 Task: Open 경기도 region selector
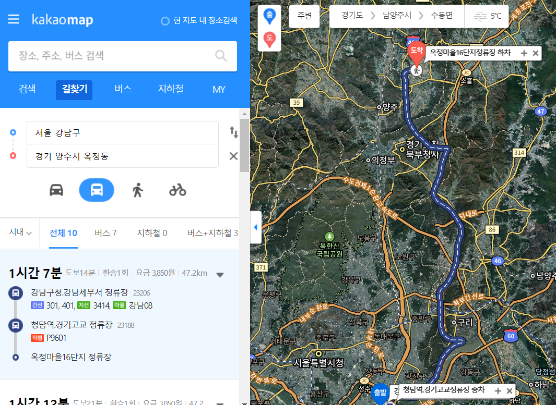352,16
